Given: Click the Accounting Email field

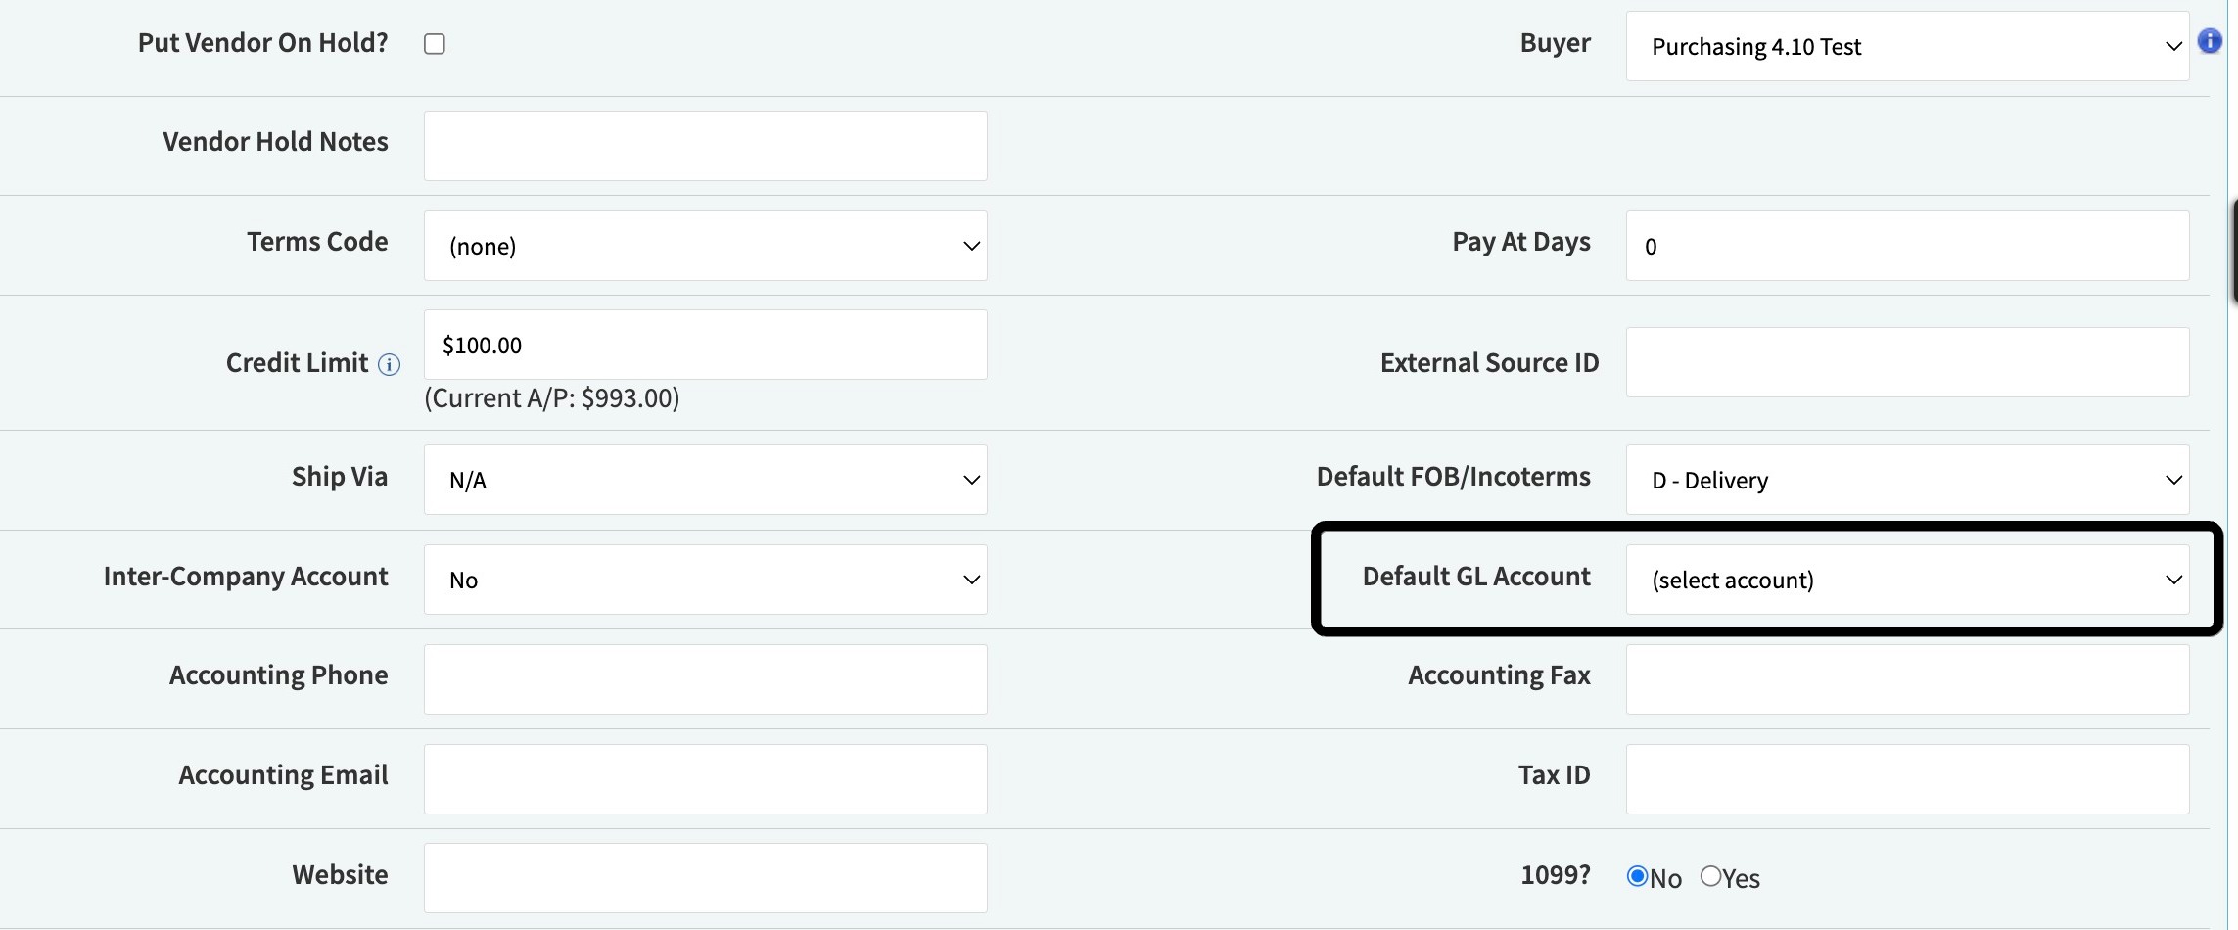Looking at the screenshot, I should click(705, 779).
